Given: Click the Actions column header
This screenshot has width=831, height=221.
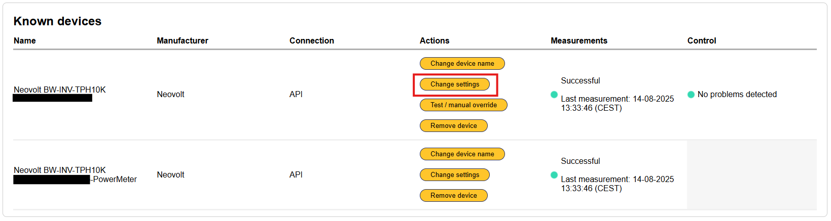Looking at the screenshot, I should point(434,41).
